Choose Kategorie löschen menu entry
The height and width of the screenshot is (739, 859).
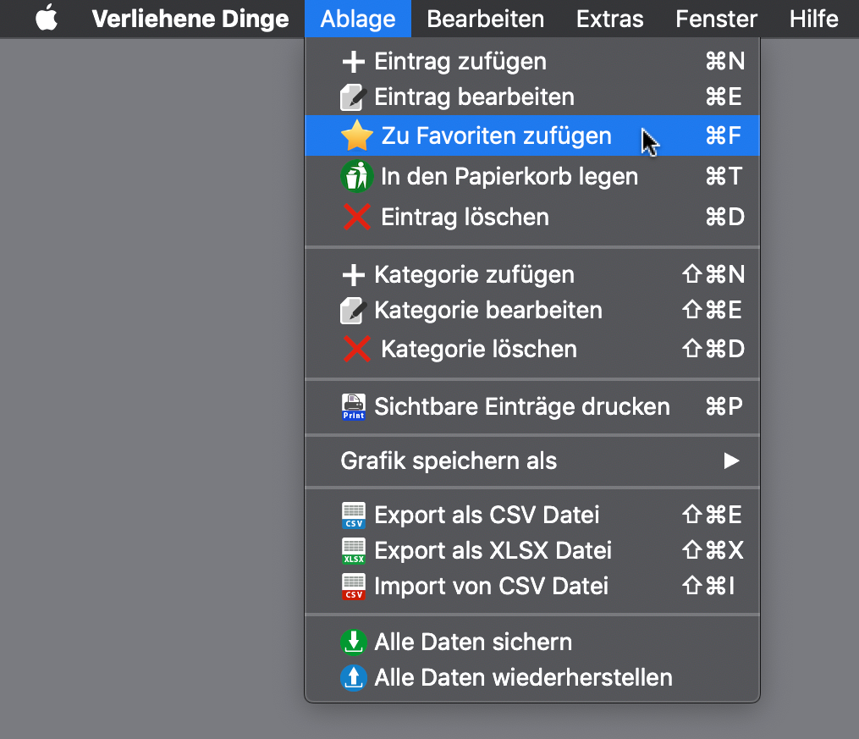click(479, 350)
